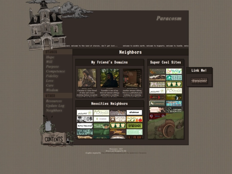The image size is (232, 174).
Task: Click the Link Me! heading
Action: pos(199,70)
